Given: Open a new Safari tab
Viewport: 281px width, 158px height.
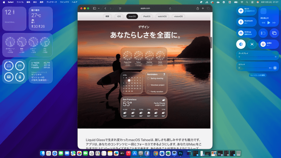Looking at the screenshot, I should (203, 8).
